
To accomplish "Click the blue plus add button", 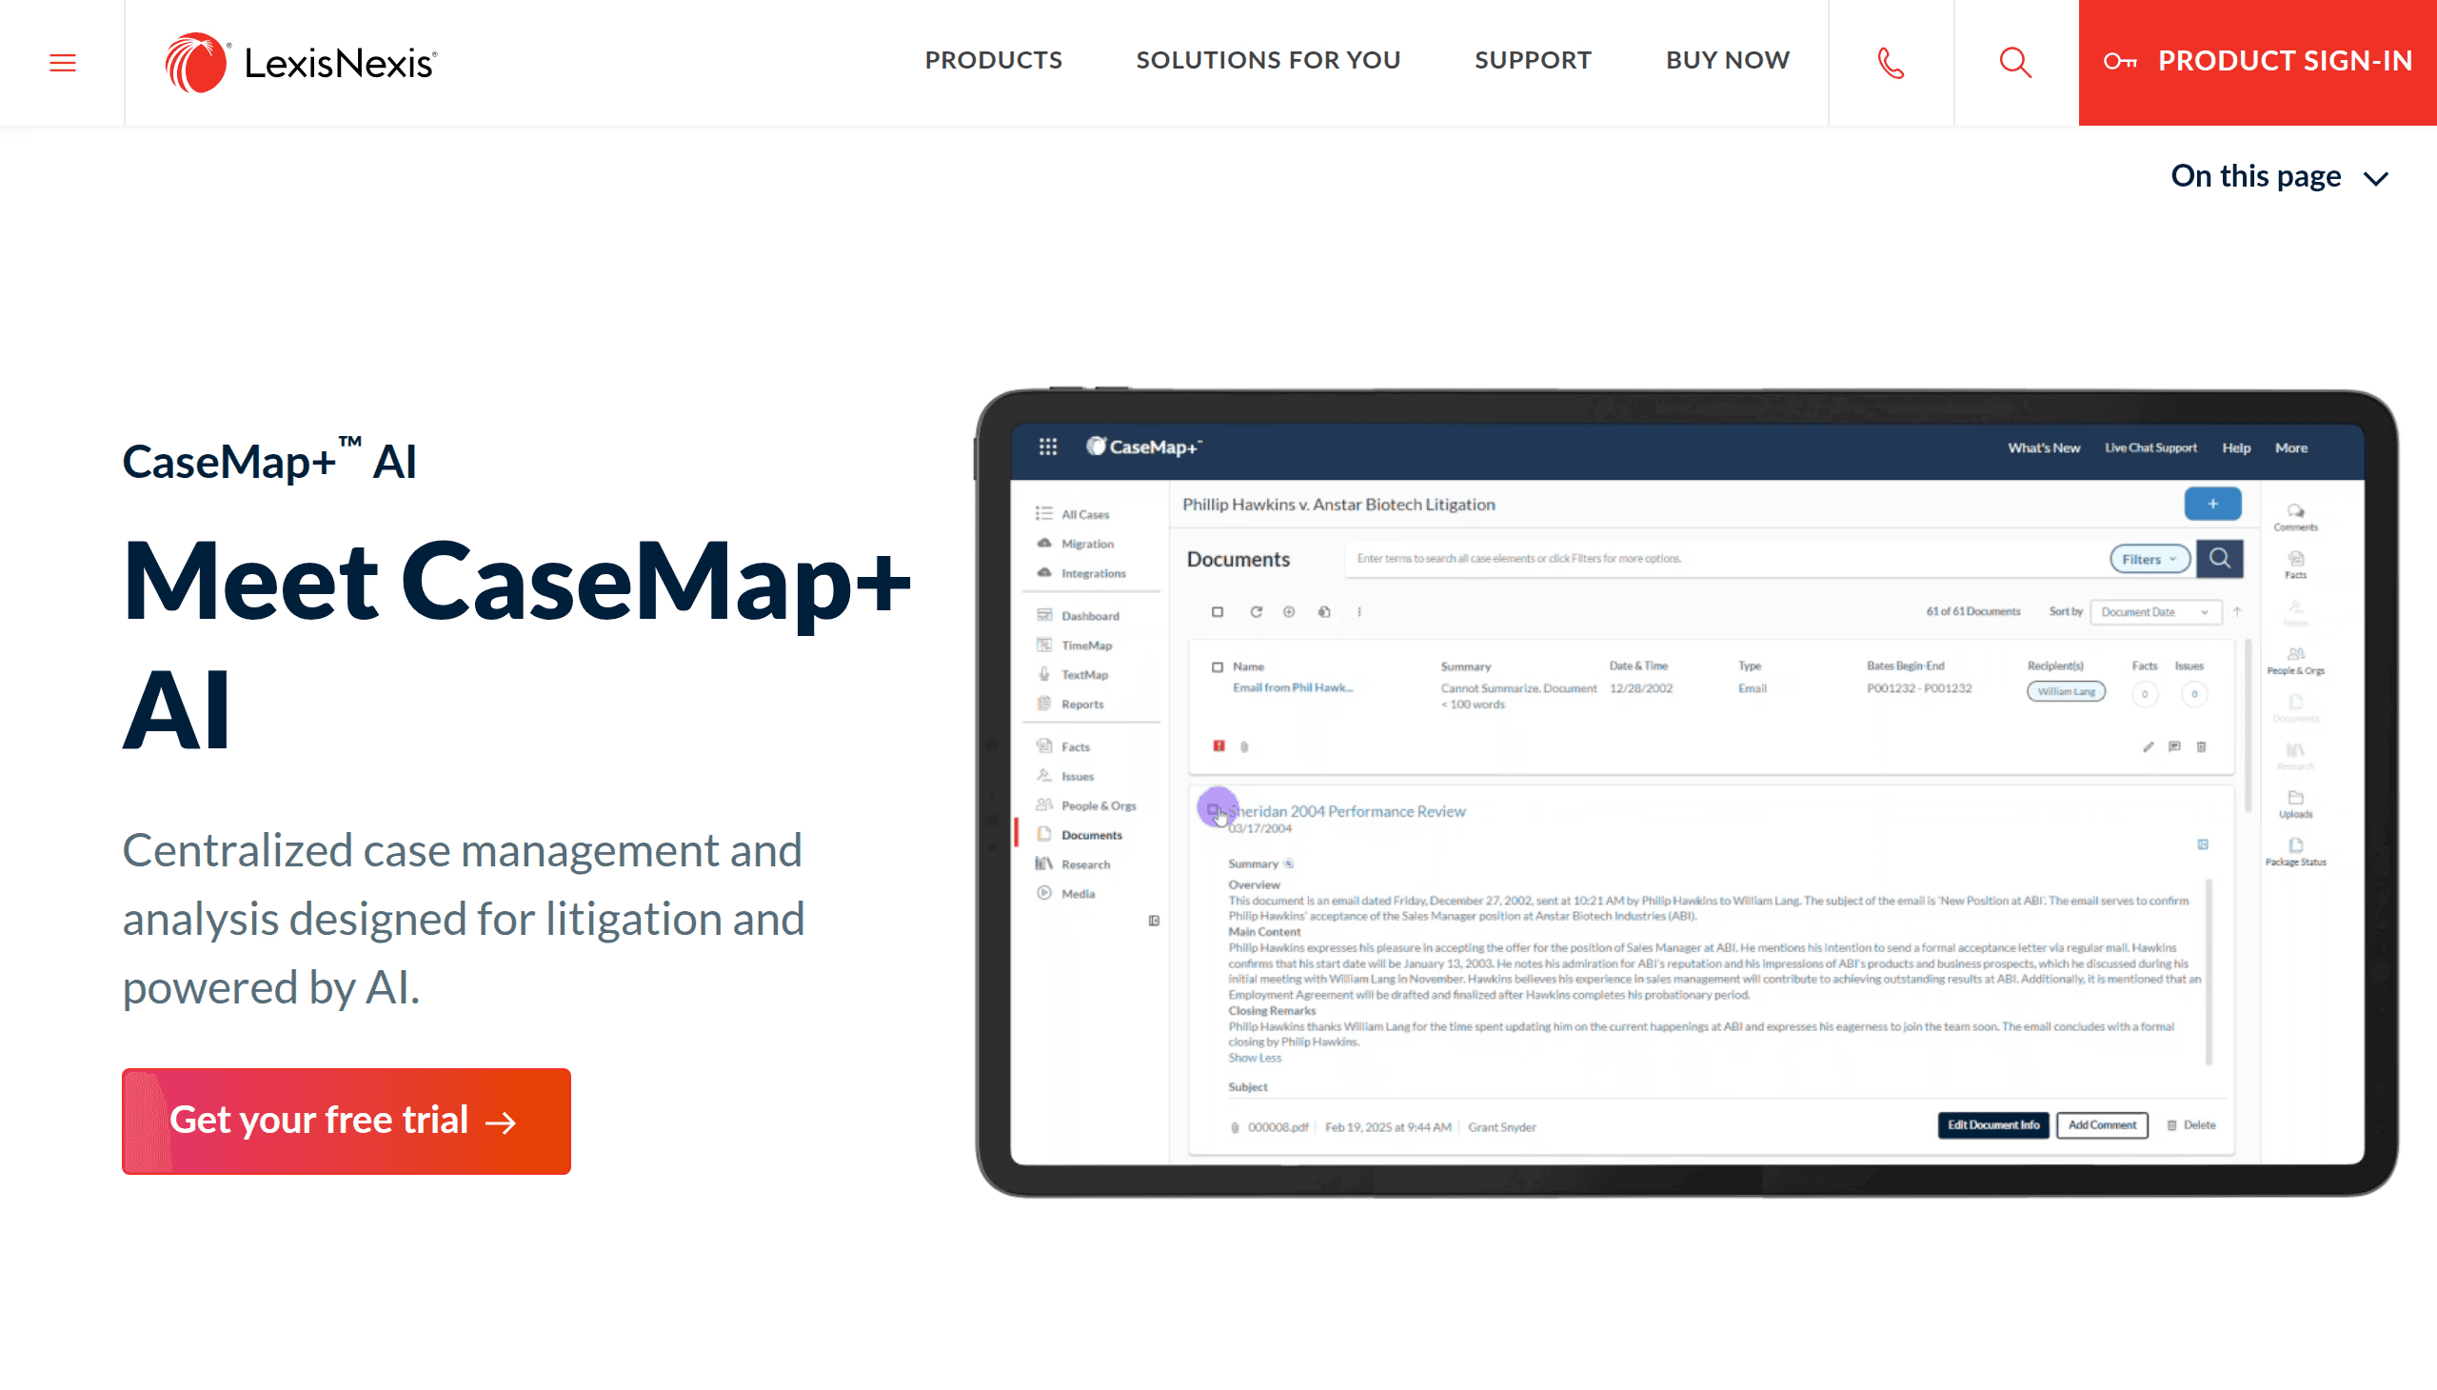I will click(2211, 504).
